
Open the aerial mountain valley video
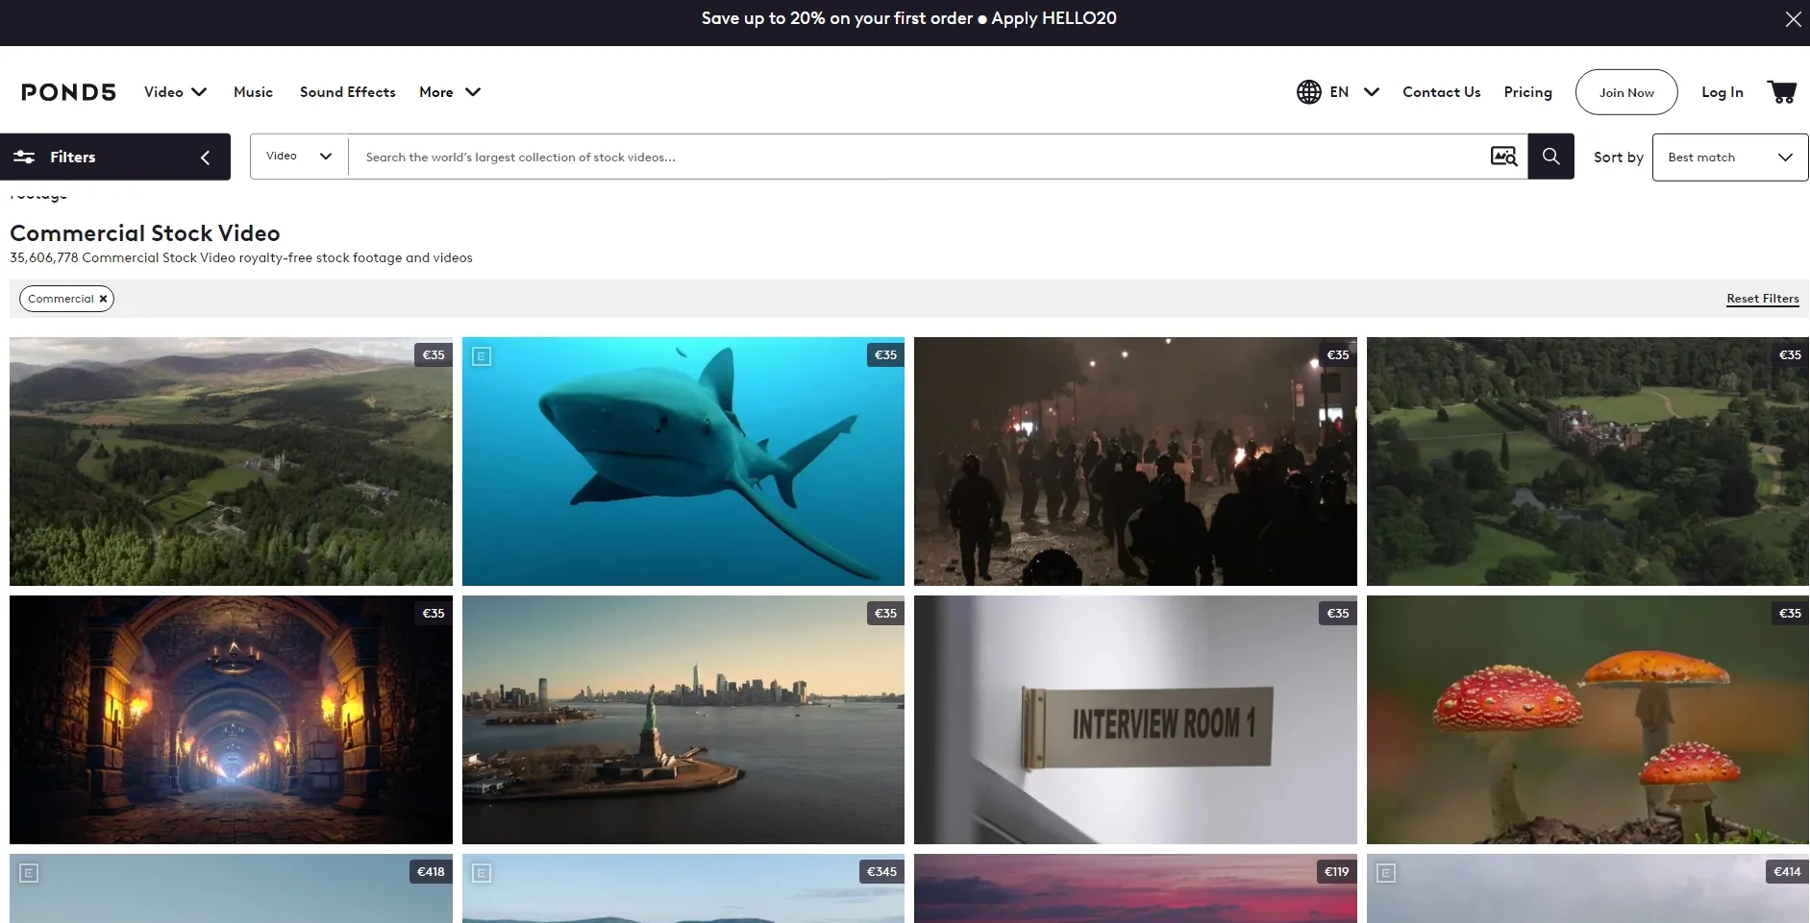click(x=231, y=461)
